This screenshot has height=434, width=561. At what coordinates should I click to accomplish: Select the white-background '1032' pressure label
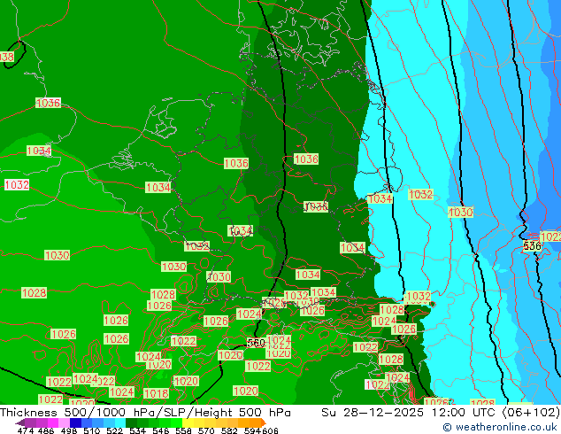(17, 185)
